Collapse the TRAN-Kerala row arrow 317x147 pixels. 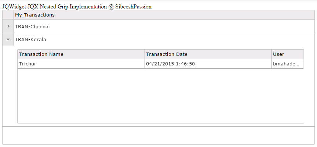click(8, 39)
